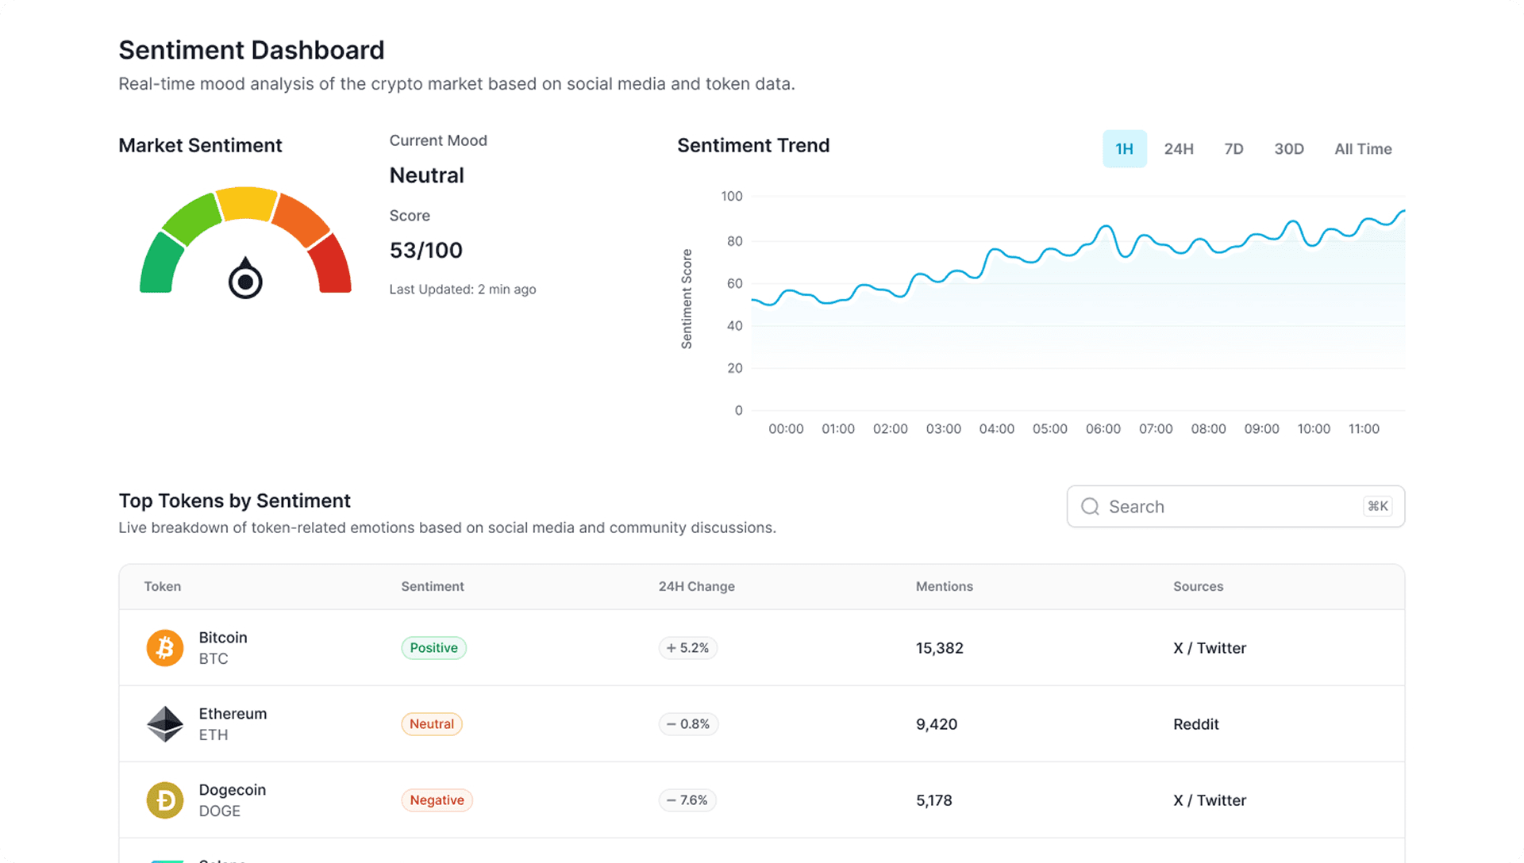This screenshot has height=863, width=1524.
Task: Click the Reddit source in Ethereum row
Action: [1195, 724]
